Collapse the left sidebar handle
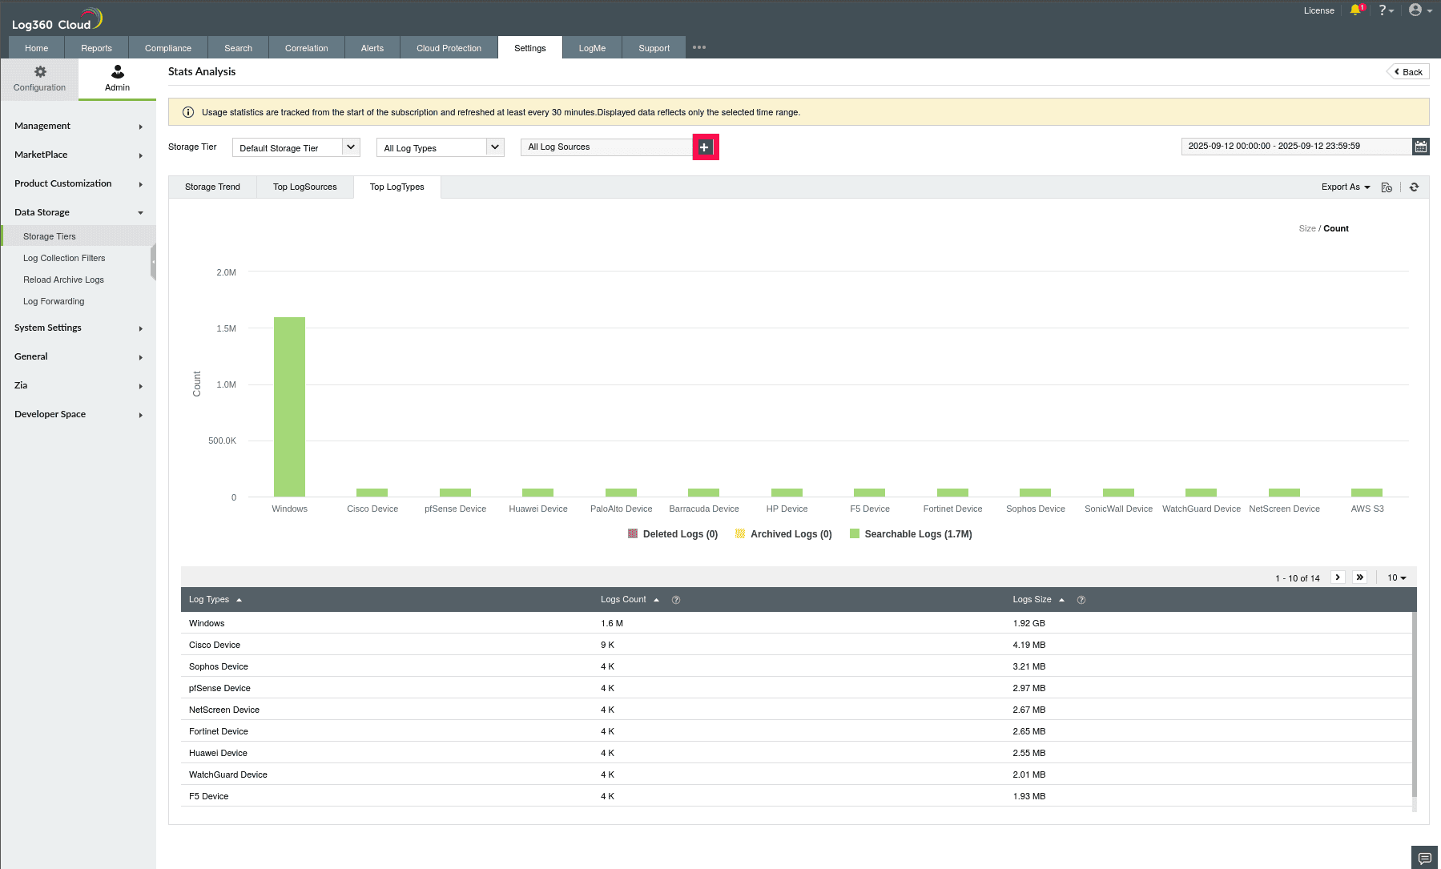The height and width of the screenshot is (869, 1441). 153,263
